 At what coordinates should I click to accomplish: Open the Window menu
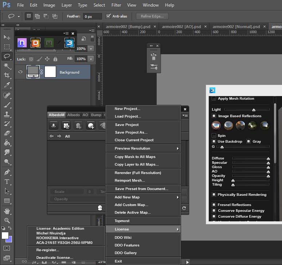point(151,5)
